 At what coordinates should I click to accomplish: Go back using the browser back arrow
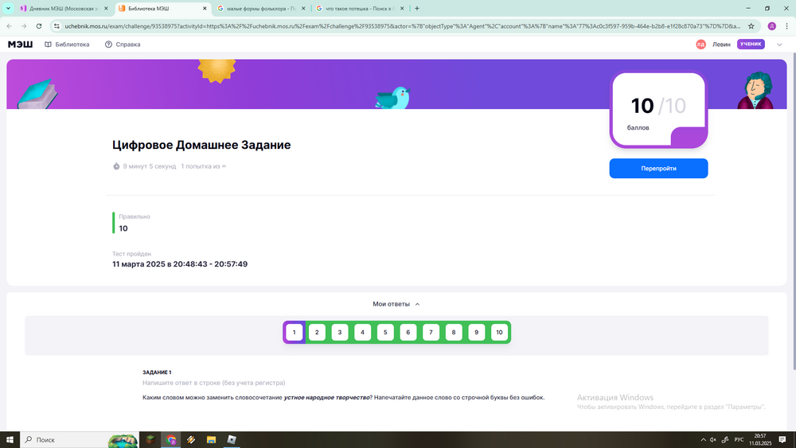click(x=9, y=25)
